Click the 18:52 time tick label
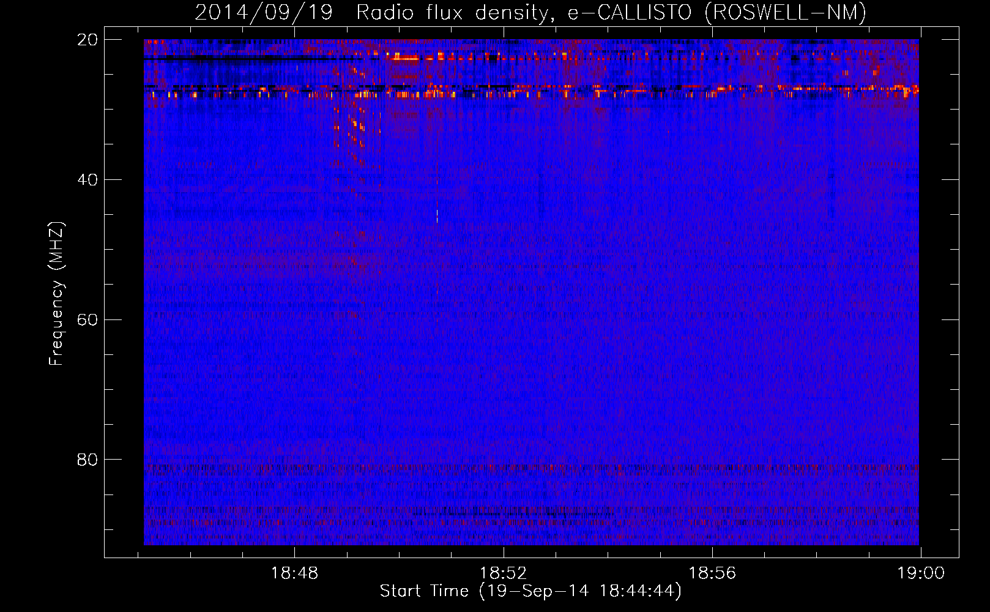Screen dimensions: 990x612 click(x=504, y=573)
